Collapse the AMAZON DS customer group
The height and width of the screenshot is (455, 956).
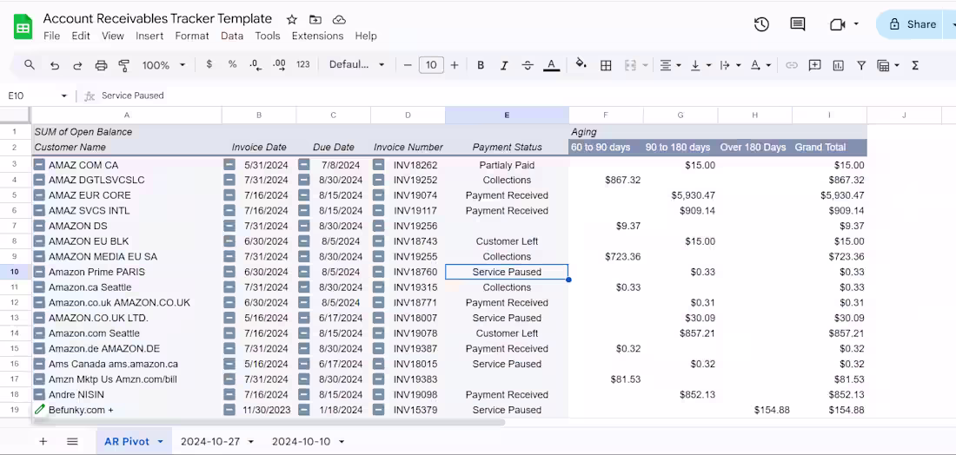click(39, 226)
